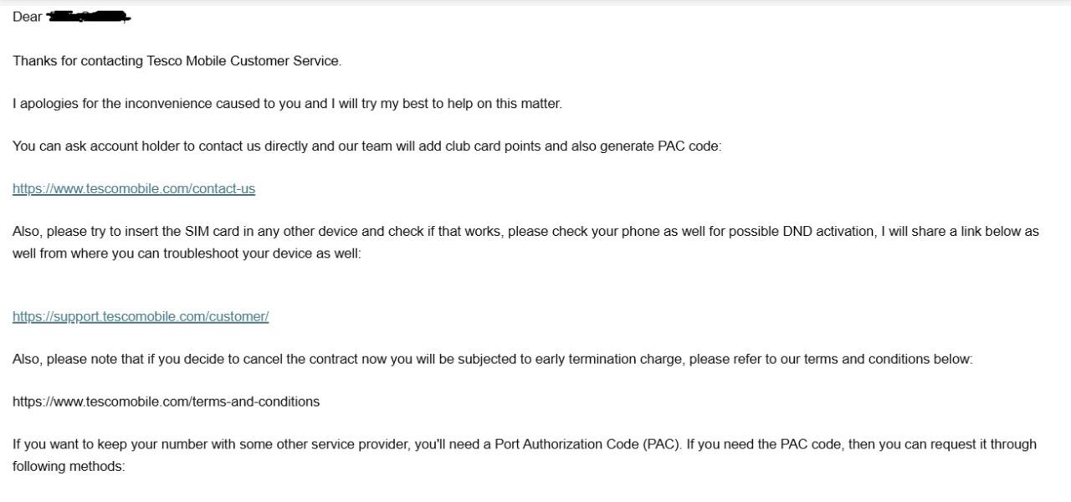Open the support.tescomobile.com/customer link
1071x502 pixels.
coord(141,316)
